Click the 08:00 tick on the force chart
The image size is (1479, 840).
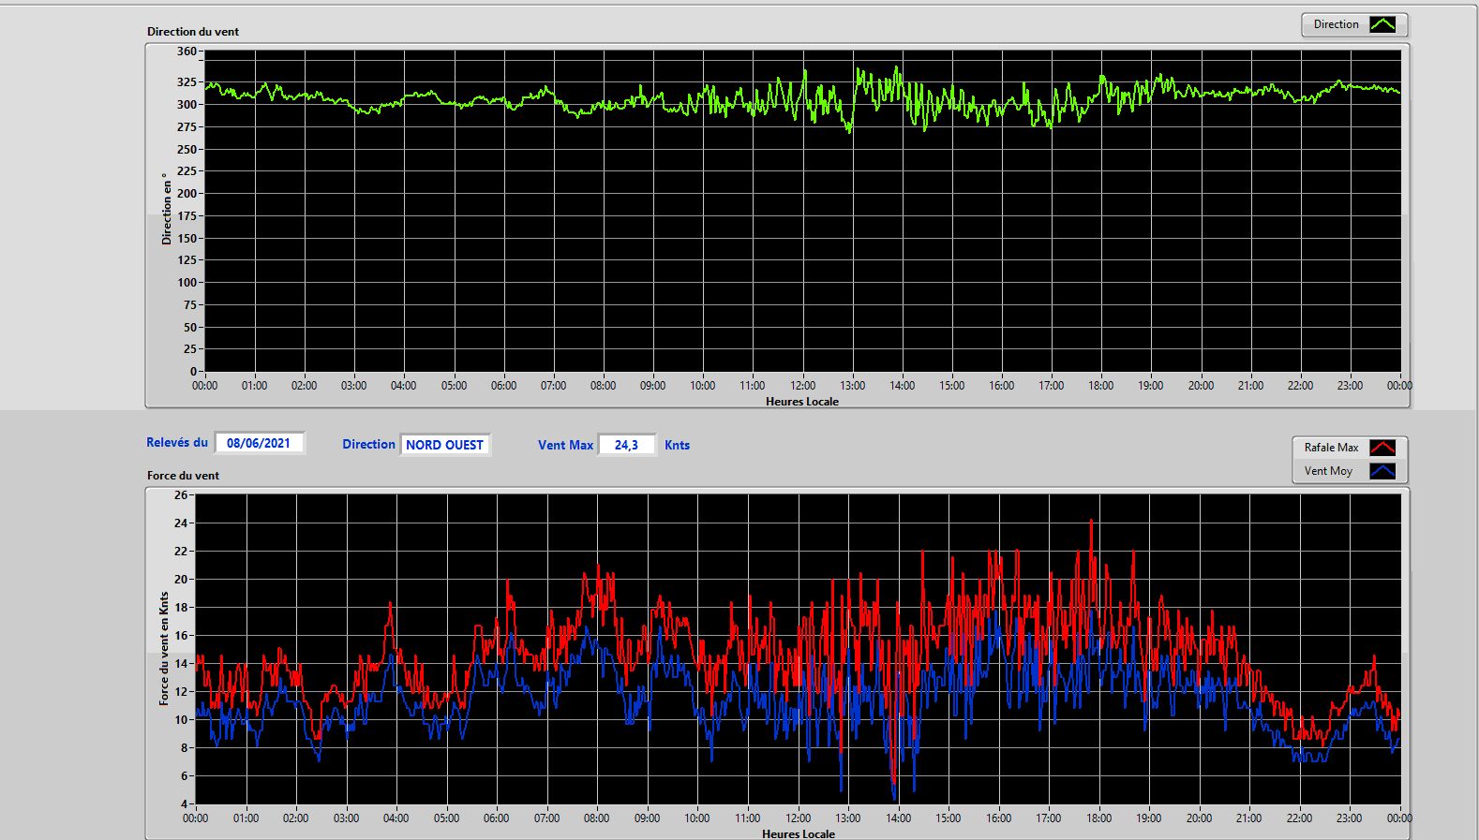[596, 818]
